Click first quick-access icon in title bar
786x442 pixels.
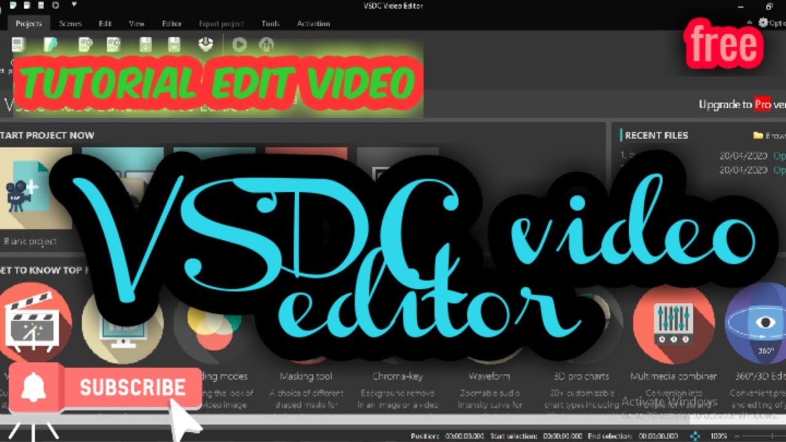click(x=12, y=6)
